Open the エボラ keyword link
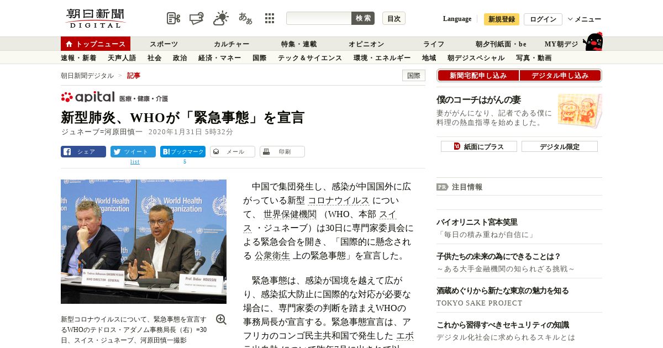 click(x=405, y=336)
